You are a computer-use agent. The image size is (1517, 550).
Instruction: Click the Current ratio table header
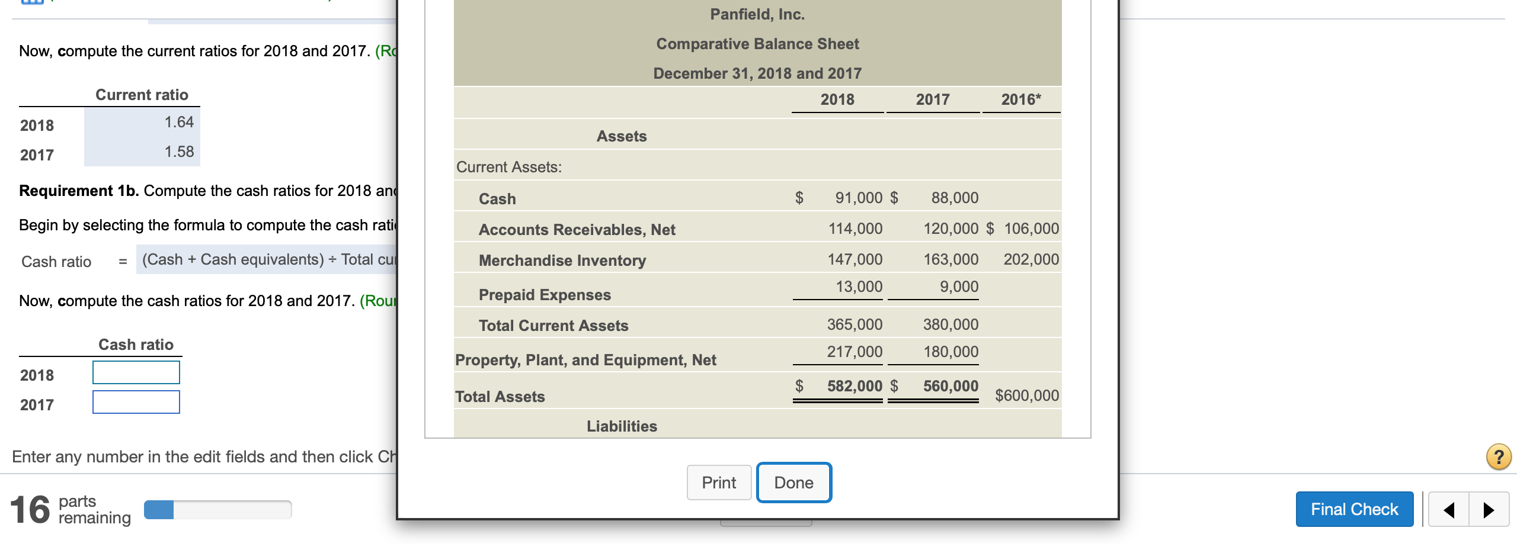click(142, 95)
